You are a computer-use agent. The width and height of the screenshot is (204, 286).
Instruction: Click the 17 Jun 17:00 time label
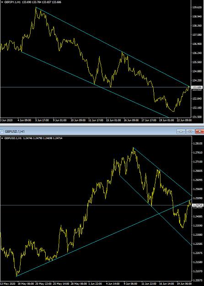pyautogui.click(x=150, y=120)
